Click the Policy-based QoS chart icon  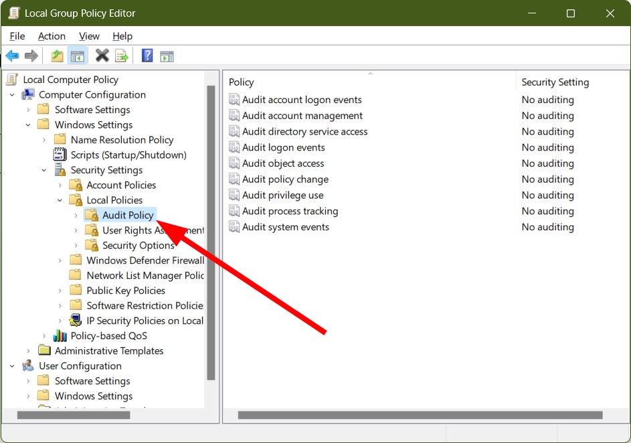pos(60,335)
